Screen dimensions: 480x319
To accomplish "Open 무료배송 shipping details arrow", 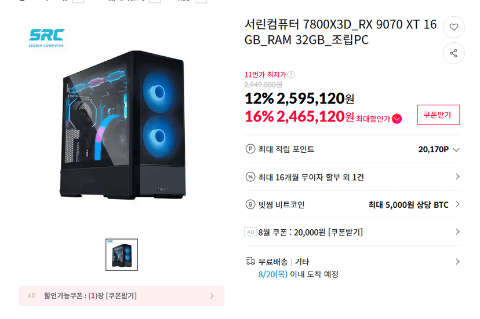I will click(457, 262).
